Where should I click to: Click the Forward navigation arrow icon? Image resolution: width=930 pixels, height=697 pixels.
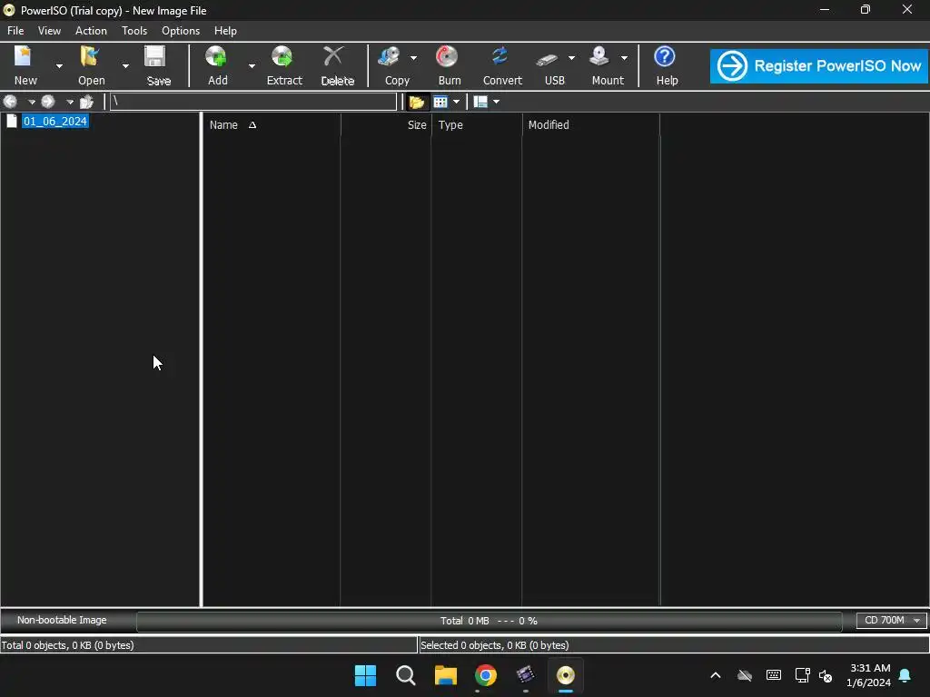49,102
